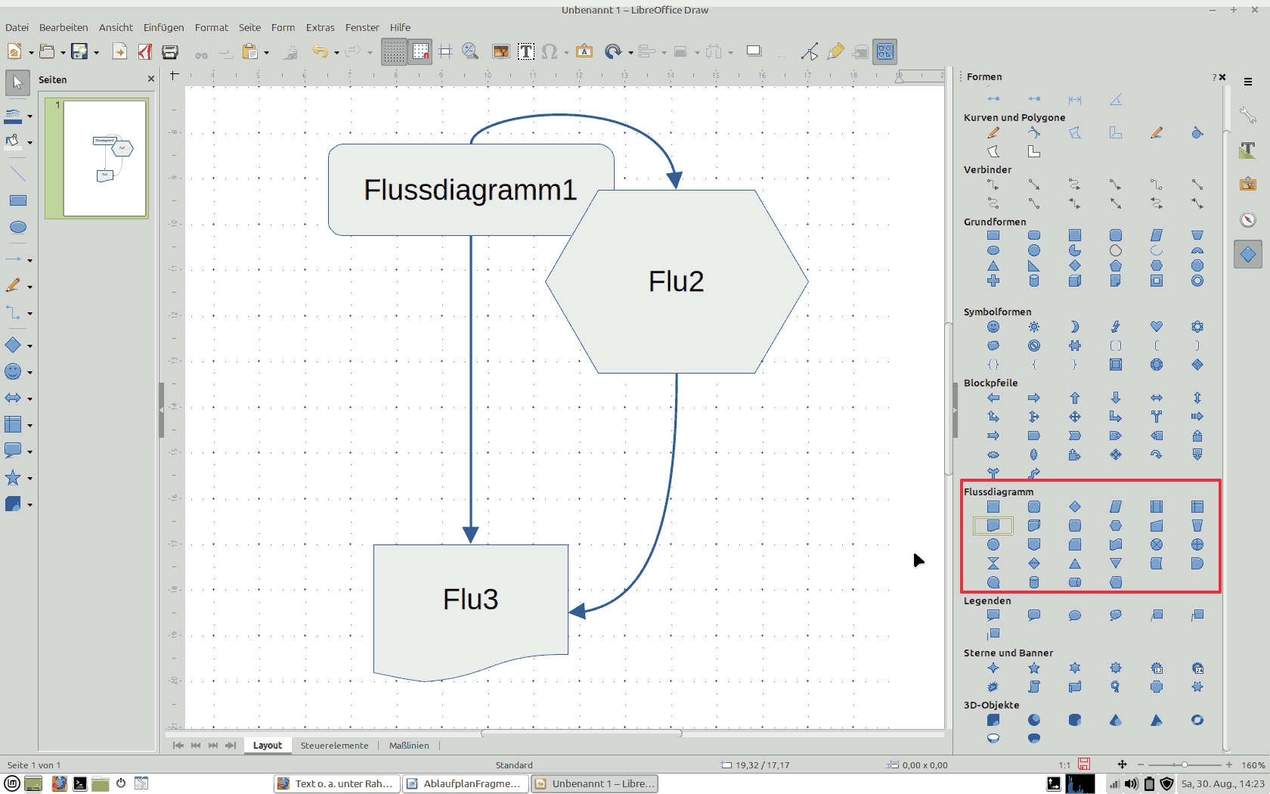Select the Rectangle tool in the left toolbar
The width and height of the screenshot is (1270, 794).
17,200
